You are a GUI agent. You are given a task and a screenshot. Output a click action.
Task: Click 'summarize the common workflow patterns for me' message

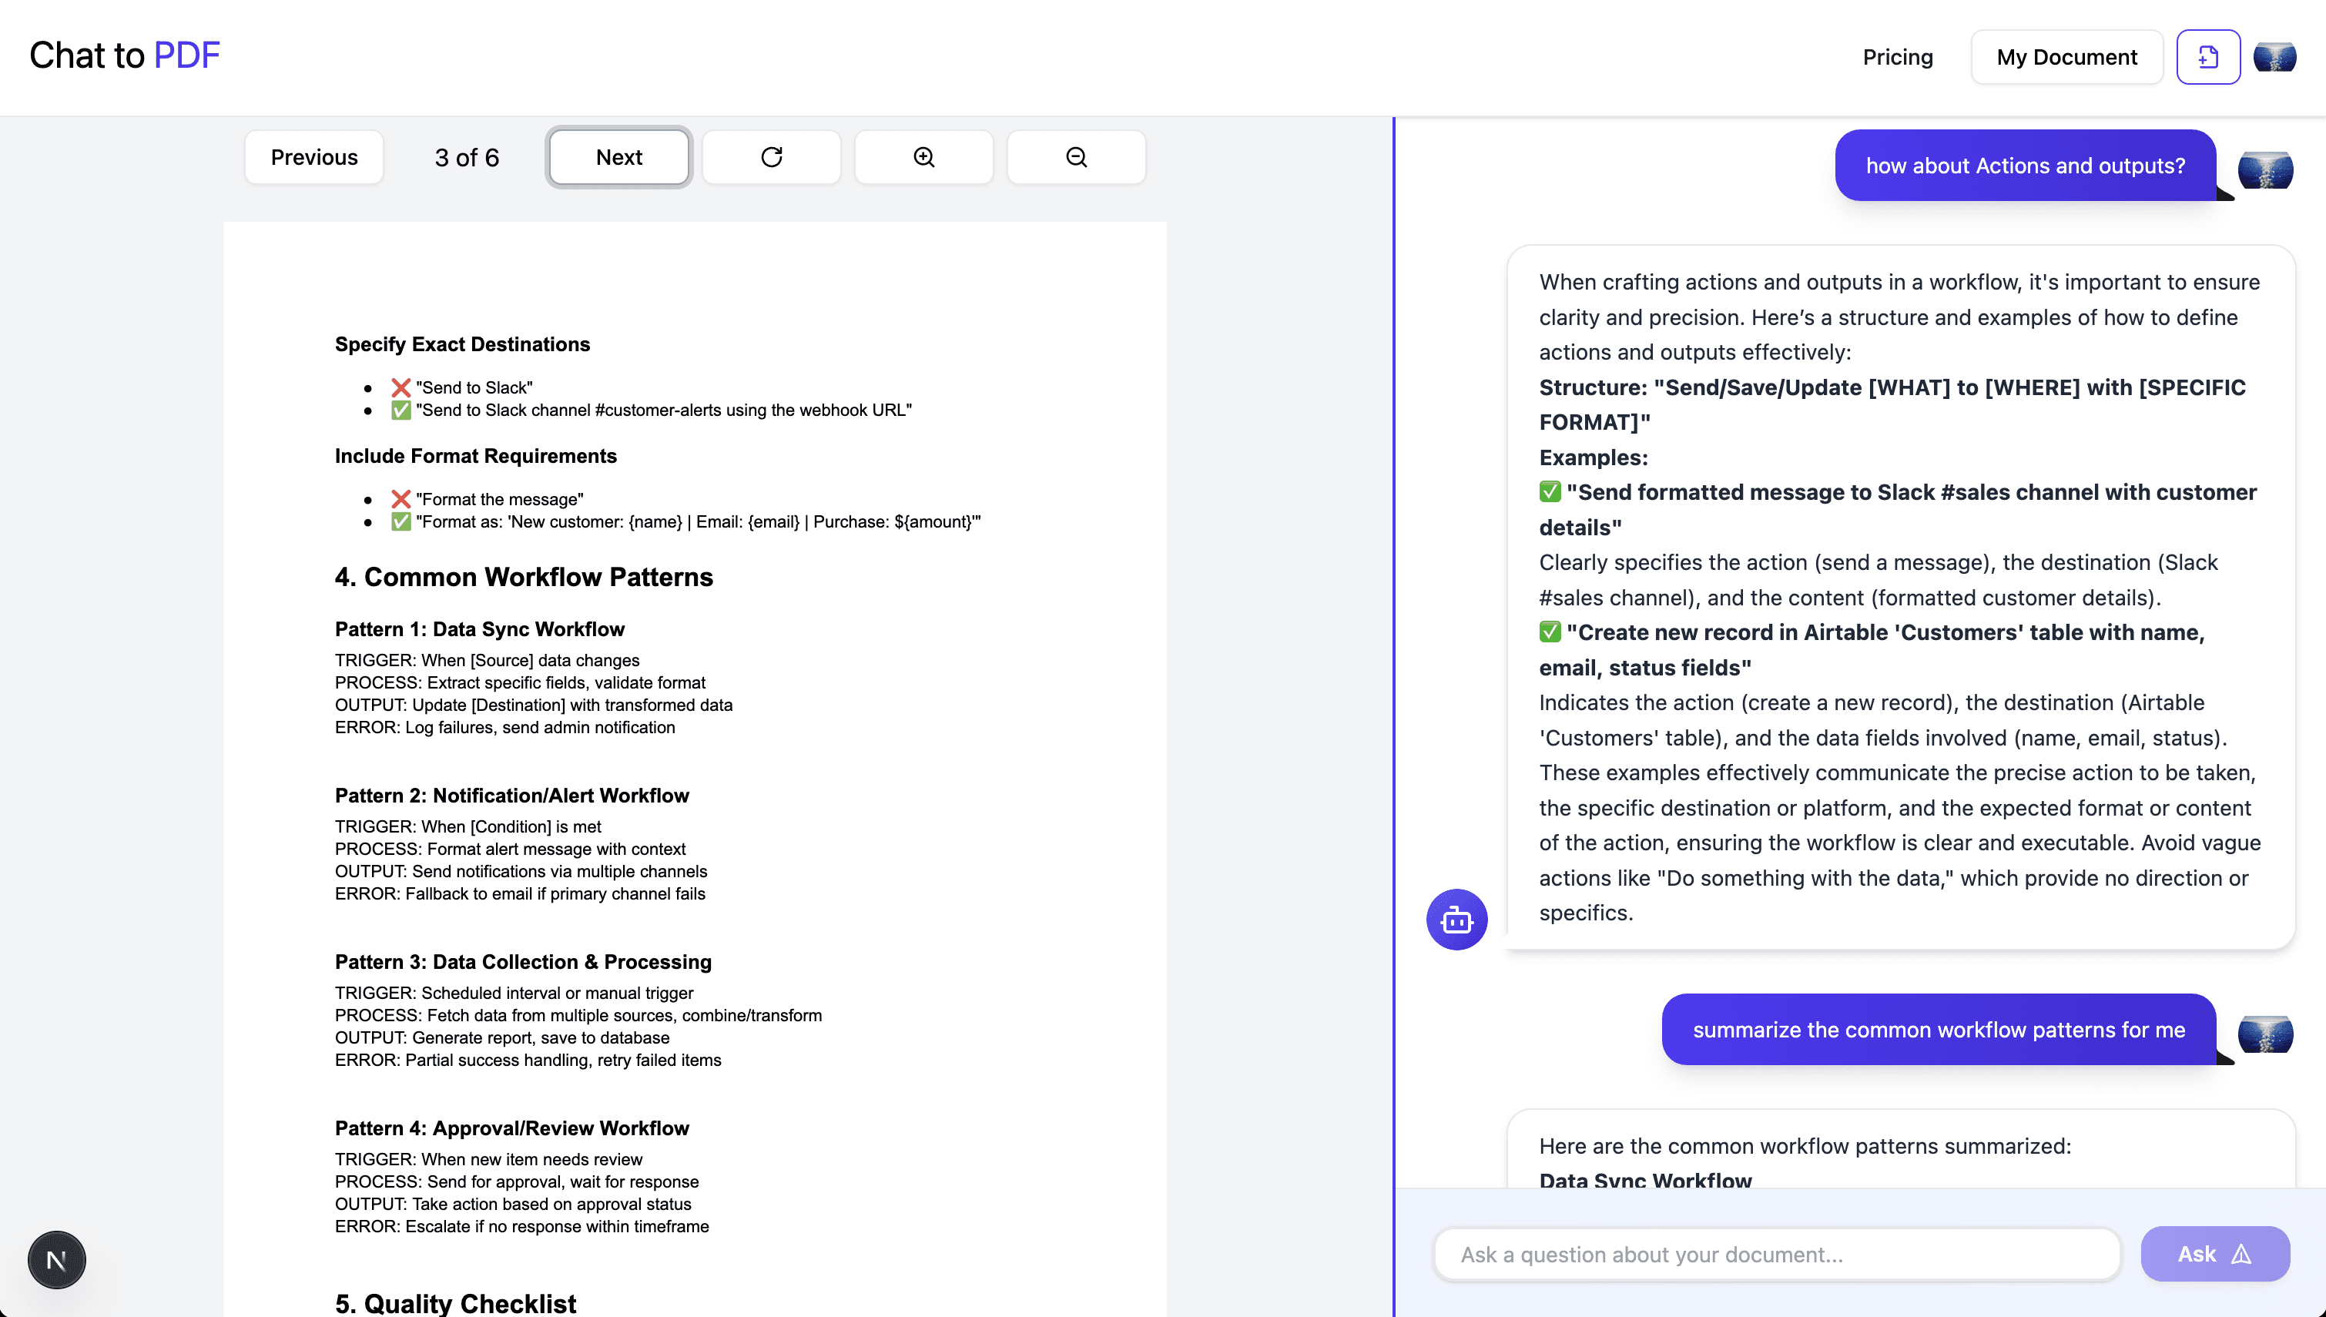[x=1938, y=1030]
